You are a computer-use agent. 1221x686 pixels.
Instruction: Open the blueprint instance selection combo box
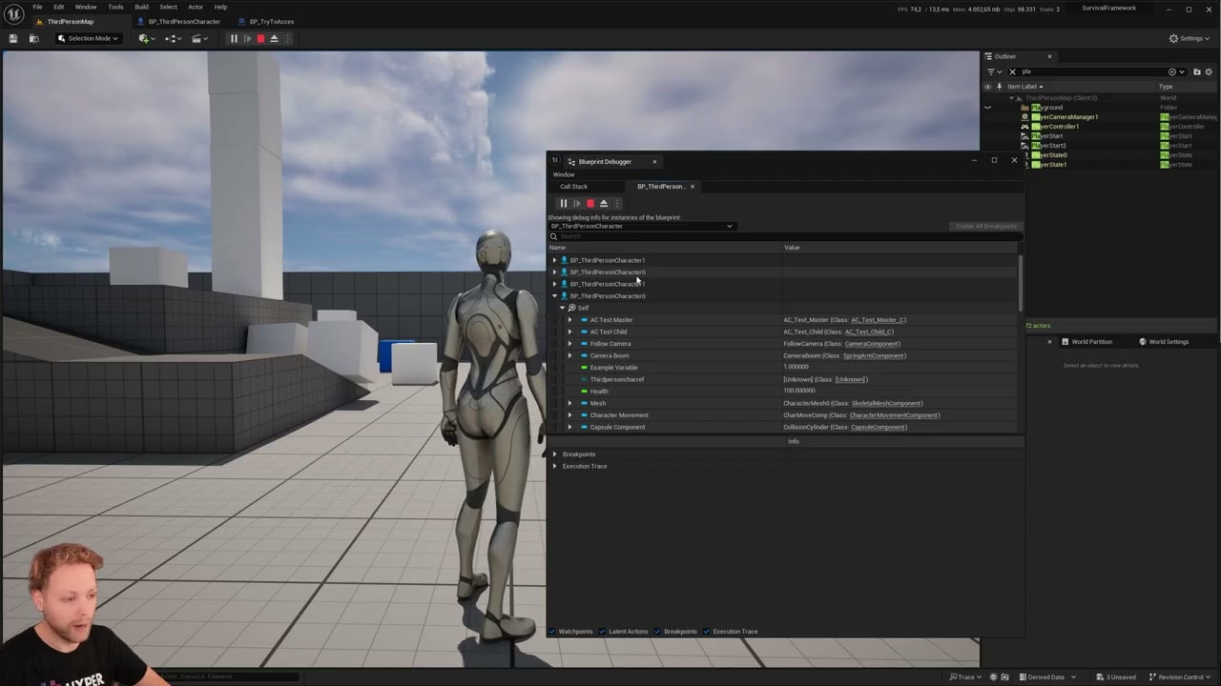tap(641, 226)
